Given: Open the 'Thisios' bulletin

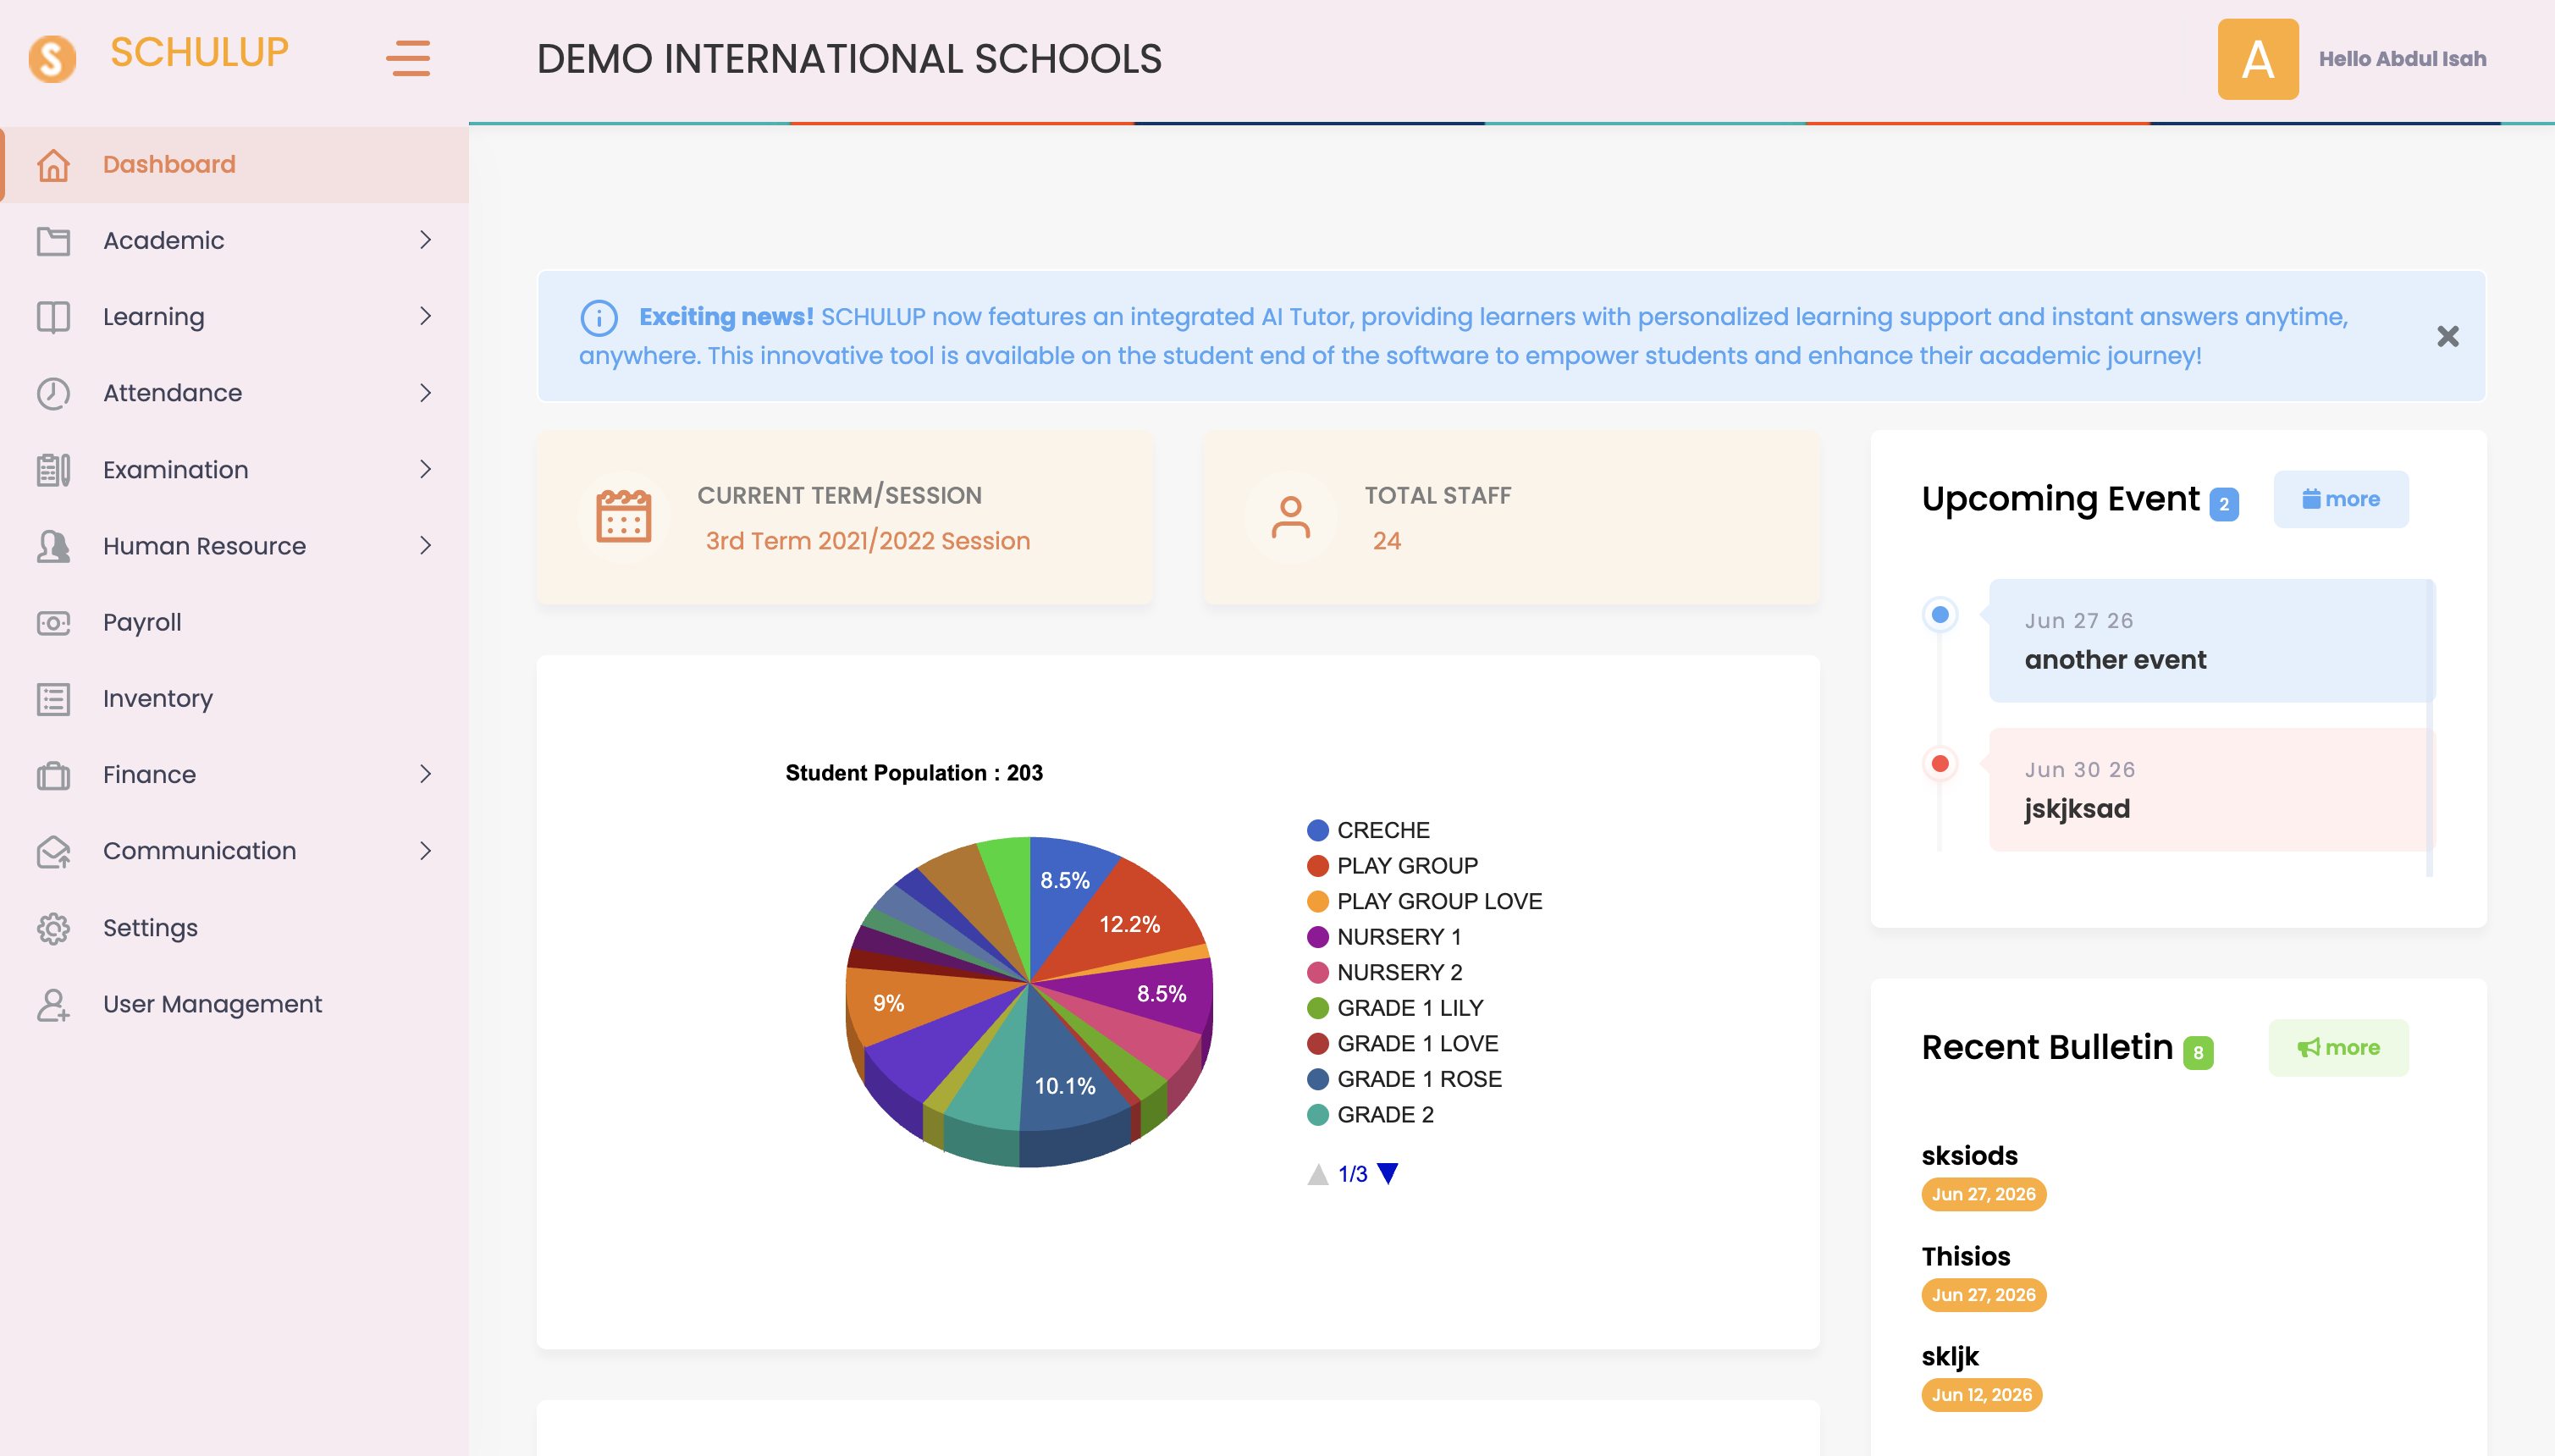Looking at the screenshot, I should (x=1965, y=1256).
